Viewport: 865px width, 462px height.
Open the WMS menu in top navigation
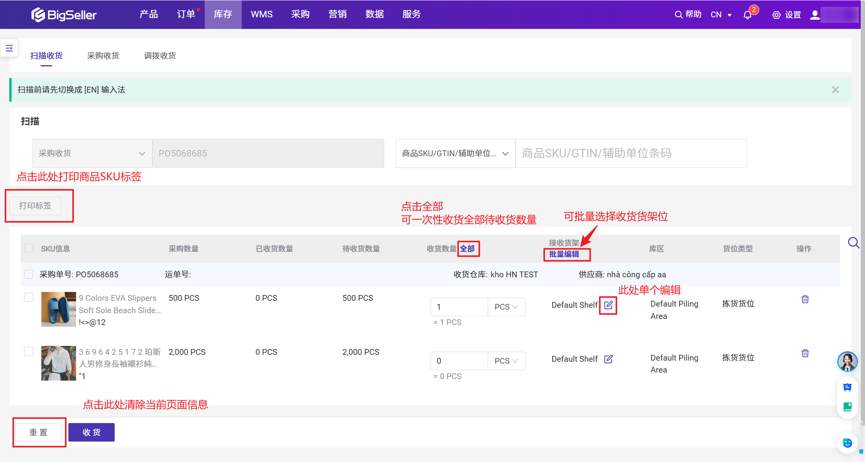[x=261, y=14]
